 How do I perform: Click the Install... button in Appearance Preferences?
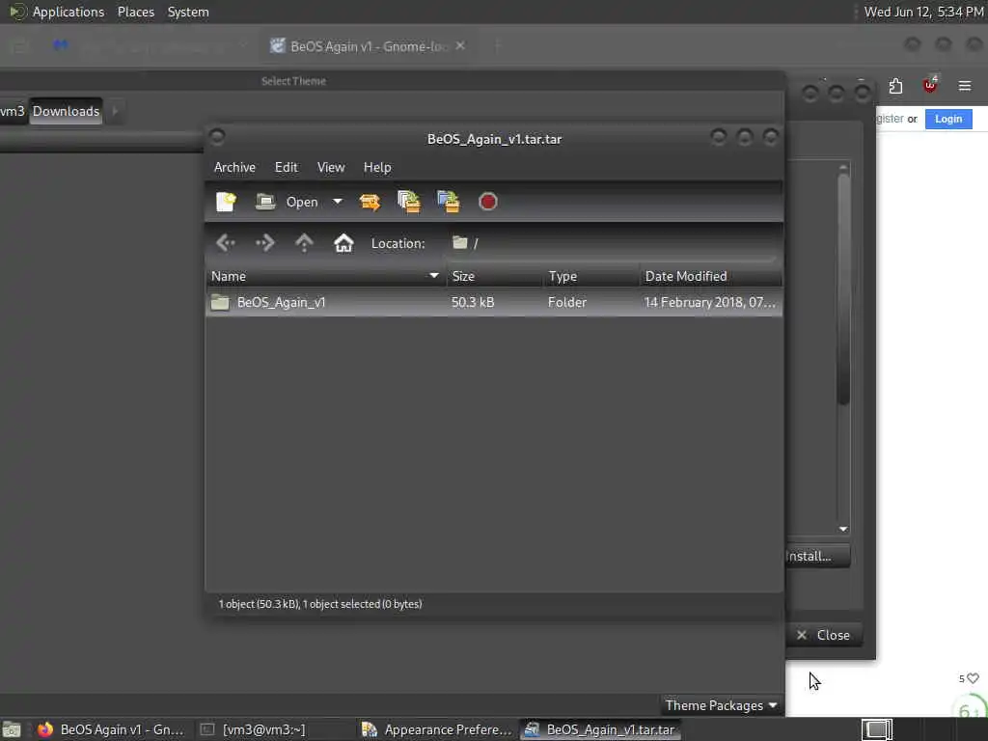818,556
